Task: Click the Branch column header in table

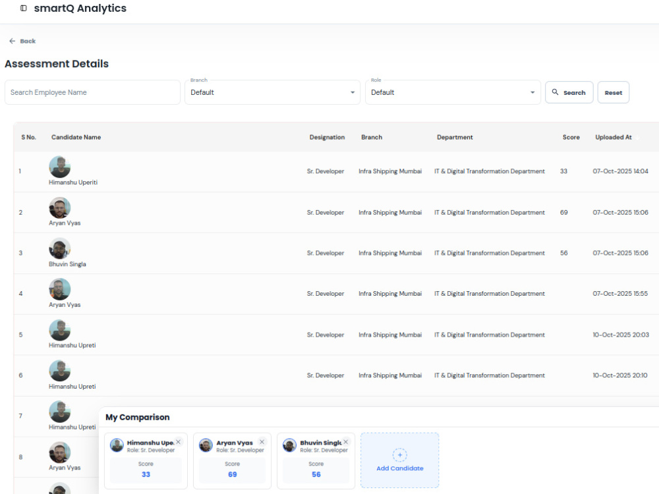Action: [x=372, y=138]
